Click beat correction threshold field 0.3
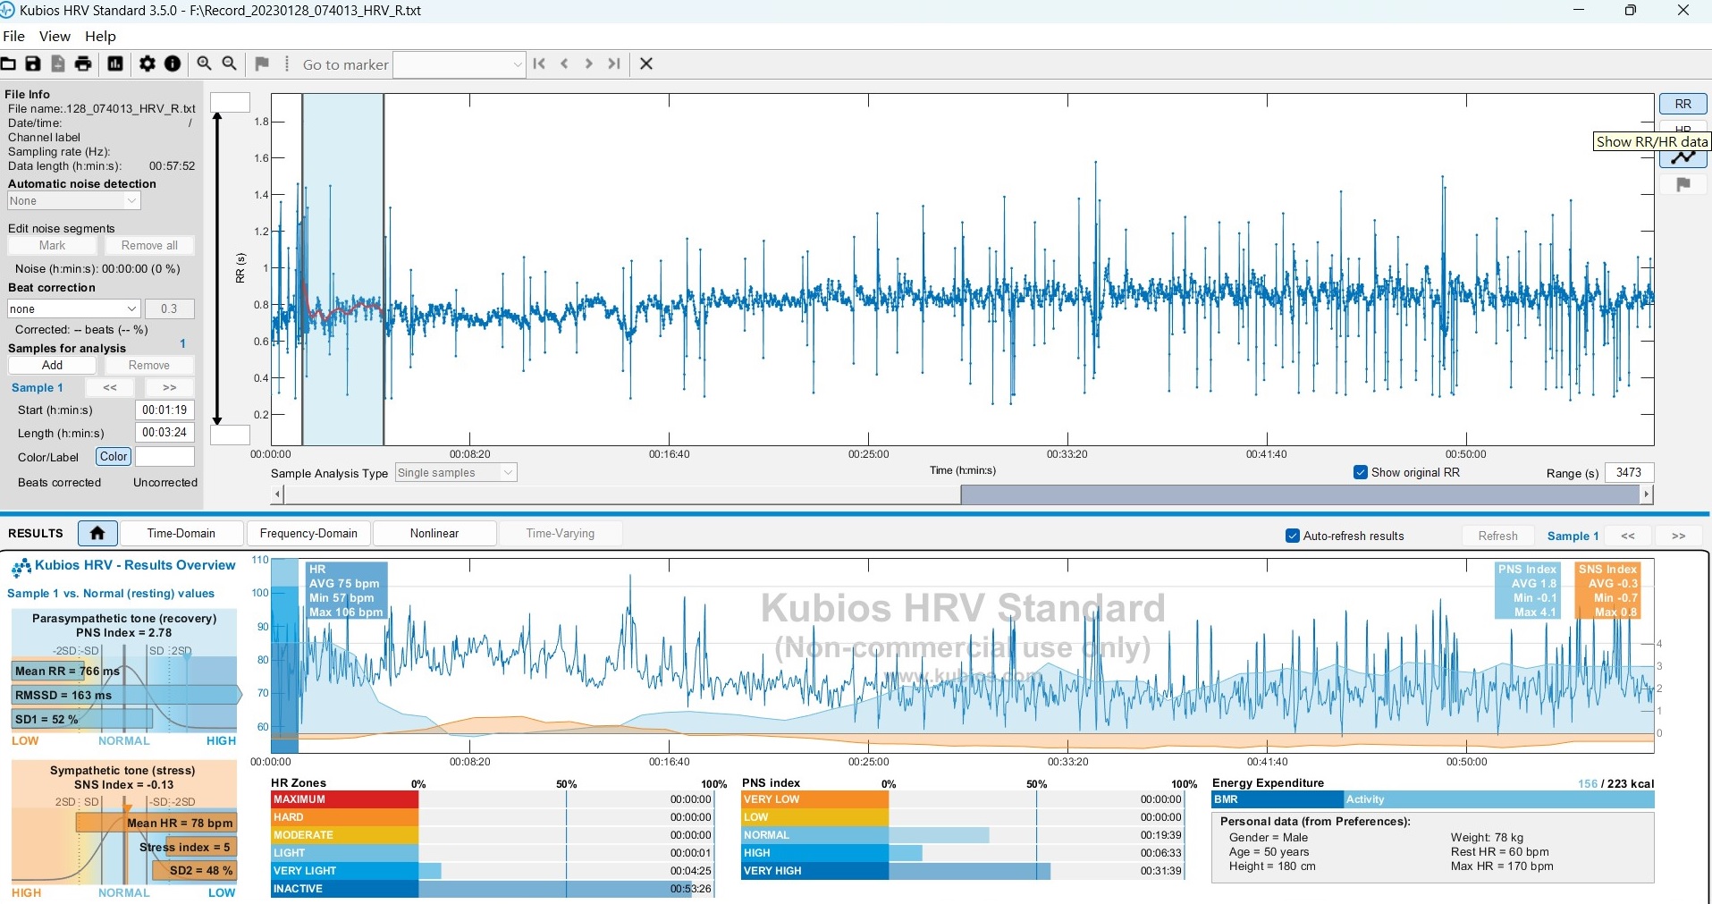1712x904 pixels. tap(170, 308)
